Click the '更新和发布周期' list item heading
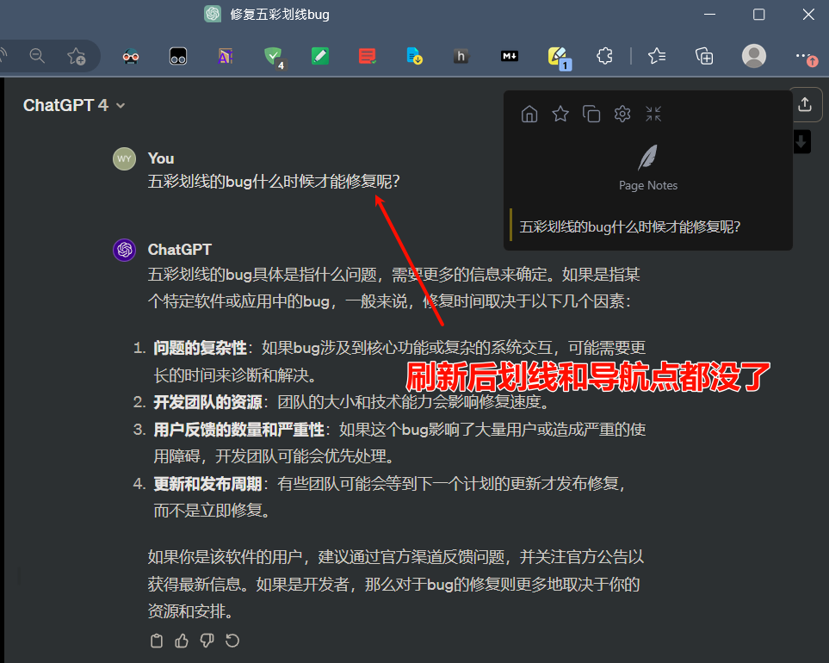The image size is (829, 663). (207, 483)
